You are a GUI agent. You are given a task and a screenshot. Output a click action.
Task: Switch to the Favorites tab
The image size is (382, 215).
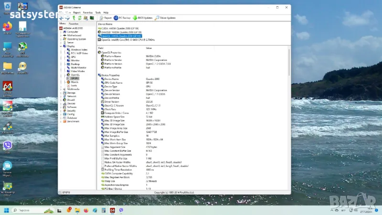click(74, 23)
